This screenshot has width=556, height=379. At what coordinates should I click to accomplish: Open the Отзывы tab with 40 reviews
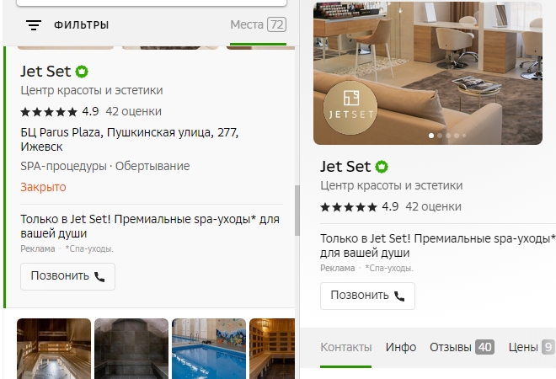(x=462, y=348)
